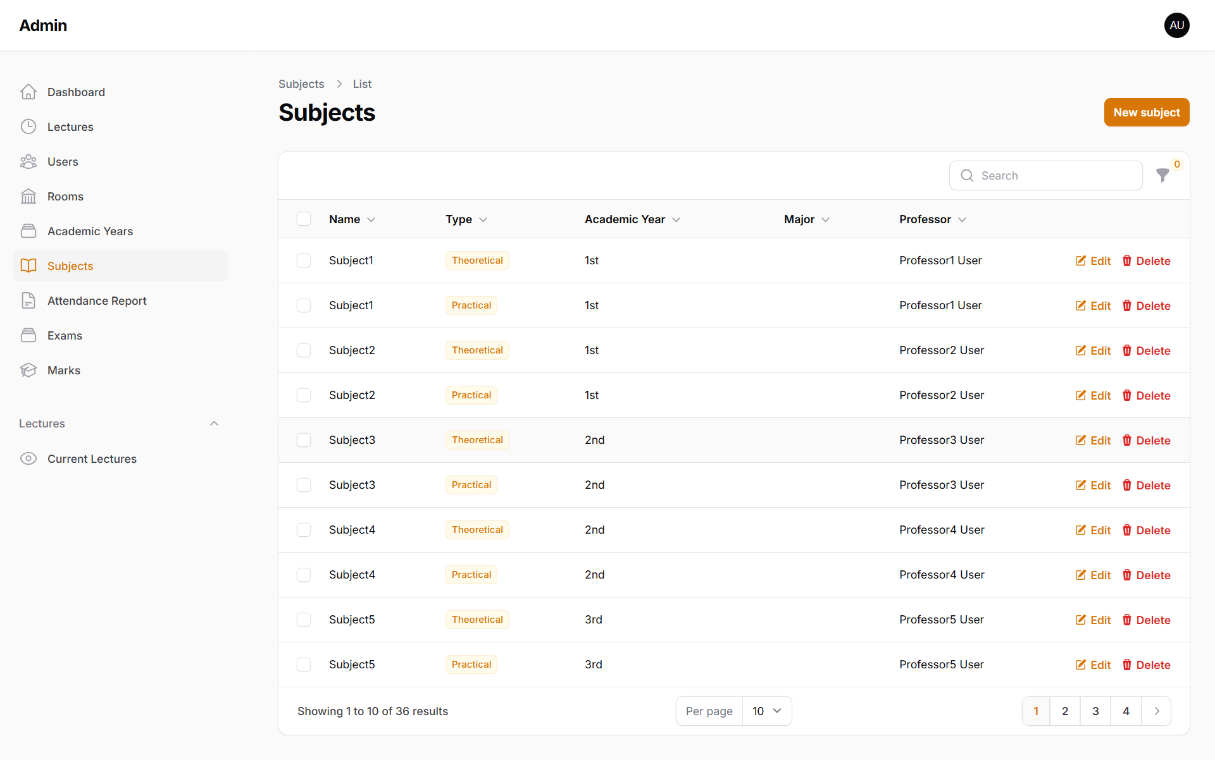Click the pencil icon on the Subject4 Theoretical row
This screenshot has width=1215, height=760.
(x=1081, y=530)
